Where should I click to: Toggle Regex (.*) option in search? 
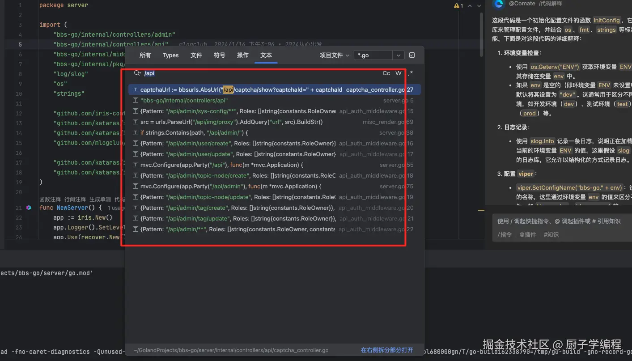[x=410, y=73]
